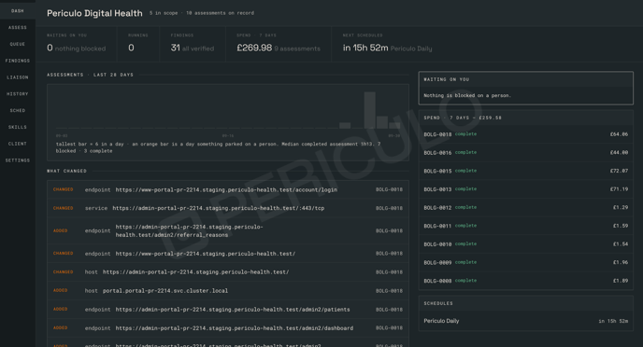
Task: Open SCHED in the sidebar
Action: click(x=18, y=110)
